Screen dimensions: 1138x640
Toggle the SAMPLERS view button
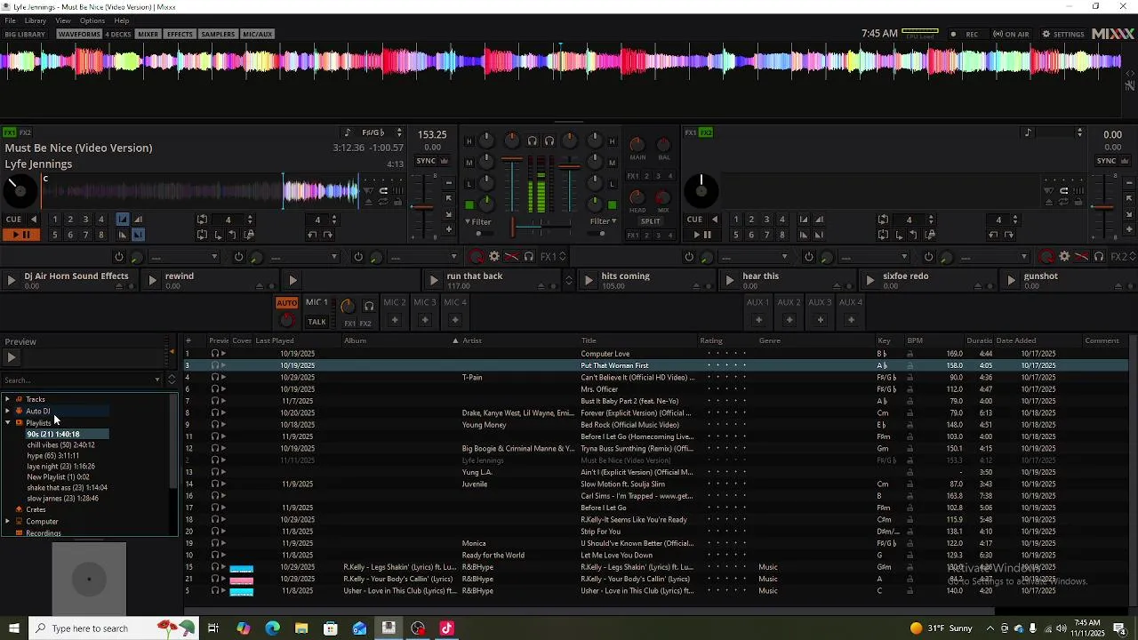(x=218, y=34)
